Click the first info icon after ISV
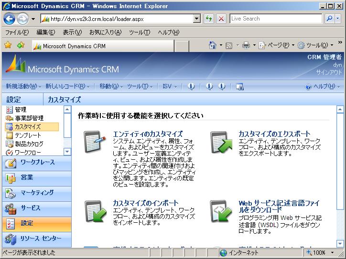Screen dimensions: 346x259 pyautogui.click(x=191, y=86)
